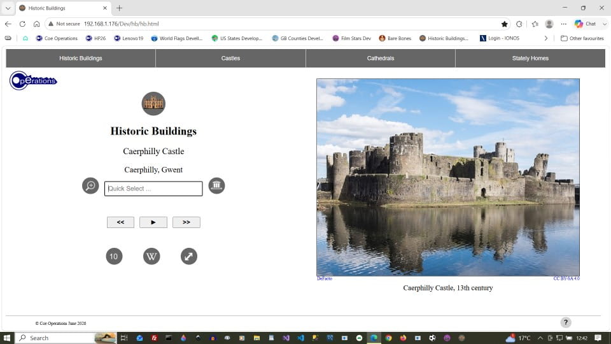This screenshot has height=344, width=611.
Task: Expand more bookmarks chevron
Action: coord(546,38)
